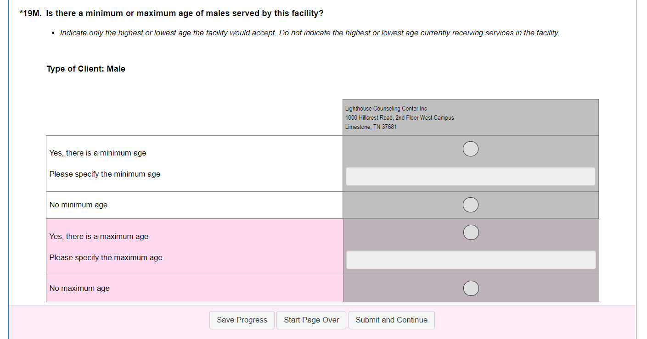647x339 pixels.
Task: Select the 'Yes, there is a minimum age' radio button
Action: (x=470, y=149)
